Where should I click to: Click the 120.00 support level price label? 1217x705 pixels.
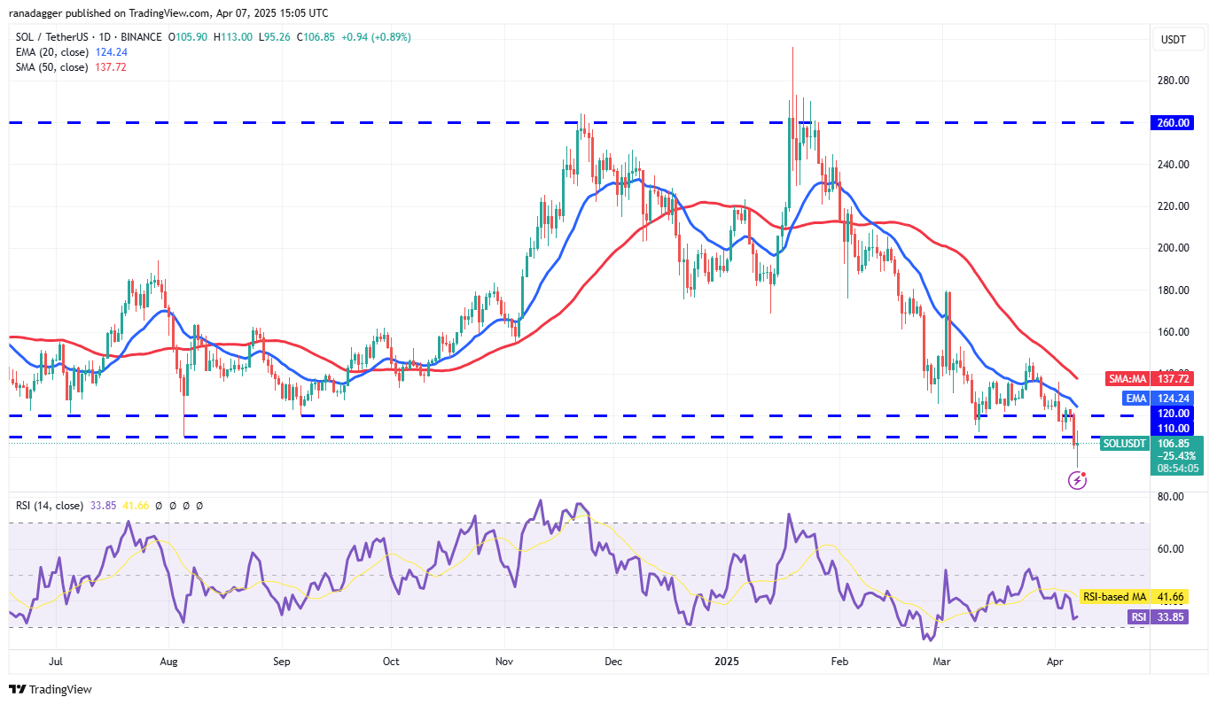tap(1172, 413)
